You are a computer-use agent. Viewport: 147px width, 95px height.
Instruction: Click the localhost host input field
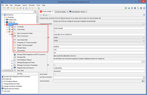click(99, 47)
